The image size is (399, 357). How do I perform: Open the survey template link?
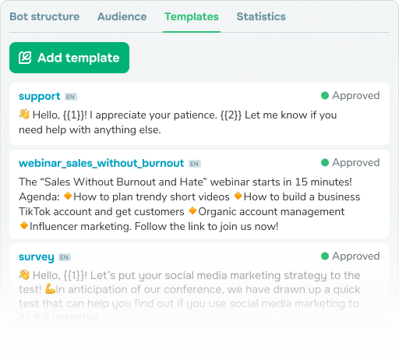coord(37,257)
